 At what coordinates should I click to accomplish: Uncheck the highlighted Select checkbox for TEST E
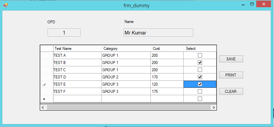pos(200,84)
